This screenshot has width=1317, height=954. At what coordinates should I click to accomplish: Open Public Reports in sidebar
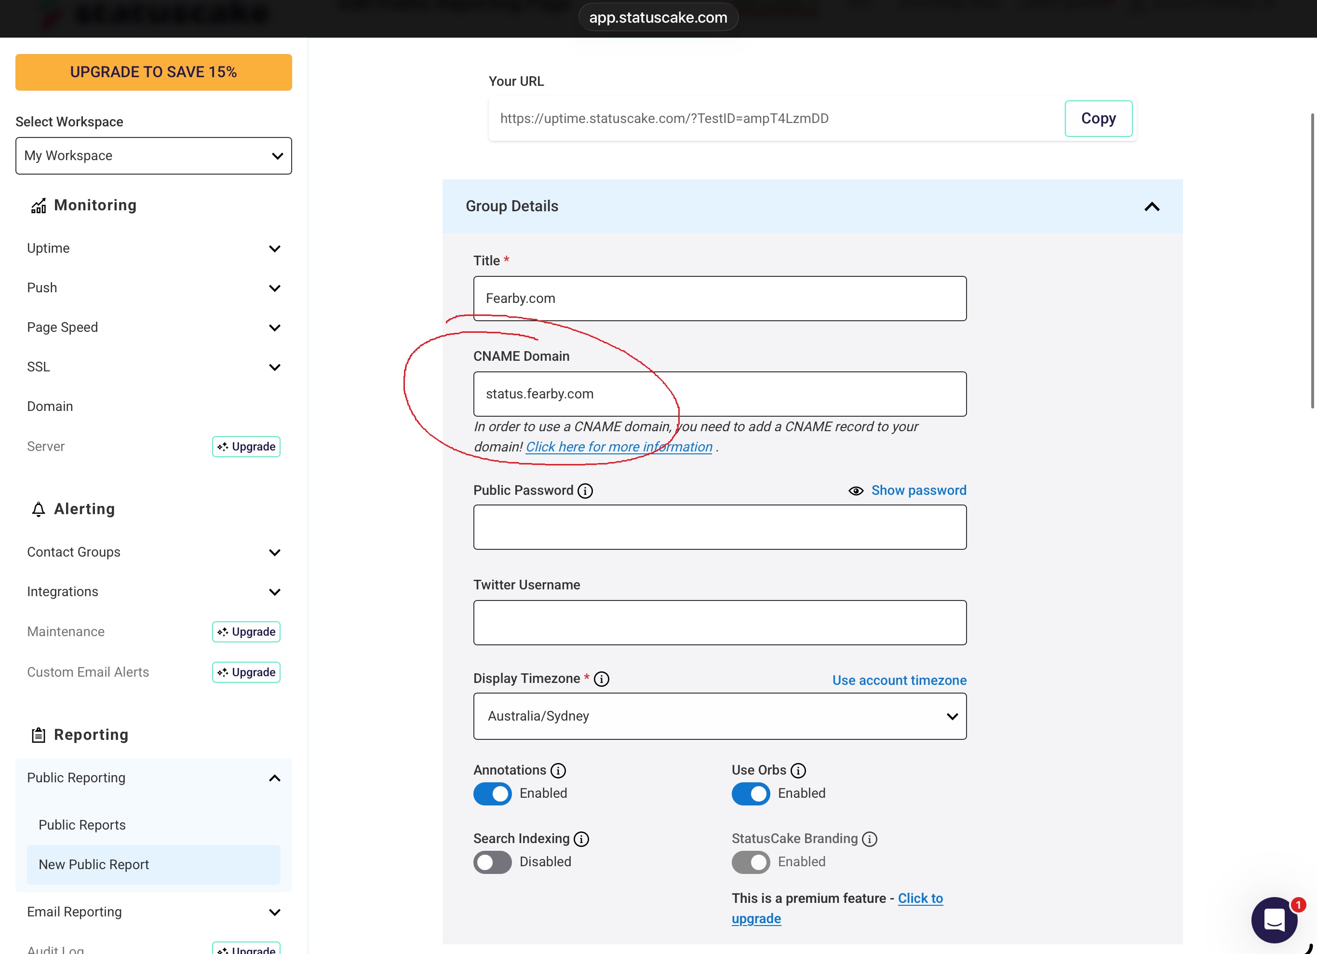click(x=82, y=825)
